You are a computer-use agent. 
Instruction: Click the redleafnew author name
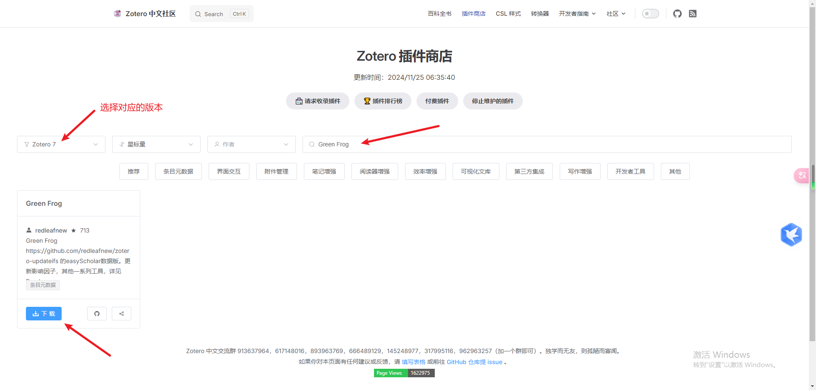51,230
